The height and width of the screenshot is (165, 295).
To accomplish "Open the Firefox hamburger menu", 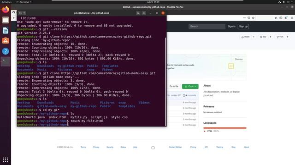I will [292, 18].
